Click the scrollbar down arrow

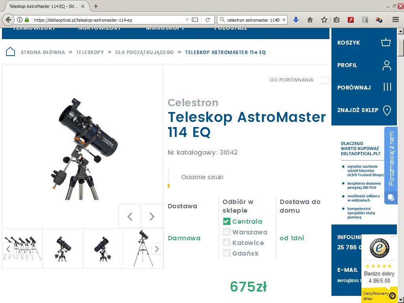[x=400, y=300]
